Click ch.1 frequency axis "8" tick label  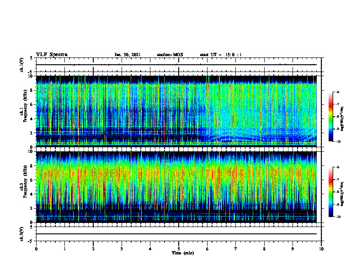[x=32, y=90]
